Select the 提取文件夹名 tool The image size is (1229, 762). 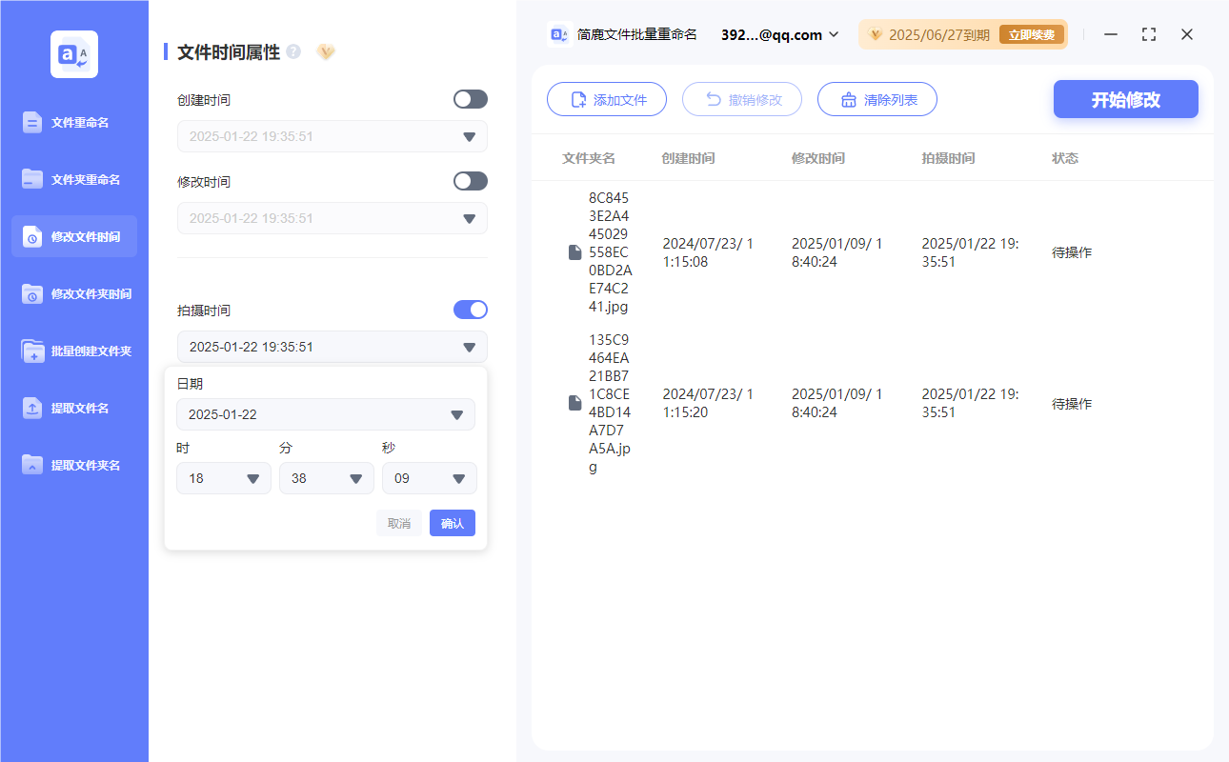pos(73,465)
